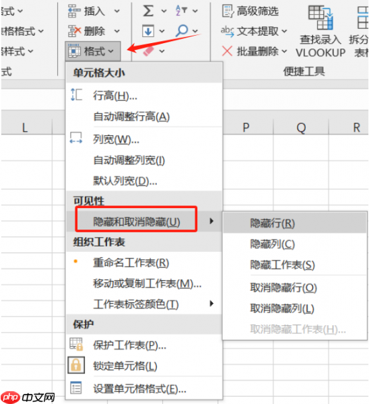Click the Clear eraser icon
369x404 pixels.
148,51
